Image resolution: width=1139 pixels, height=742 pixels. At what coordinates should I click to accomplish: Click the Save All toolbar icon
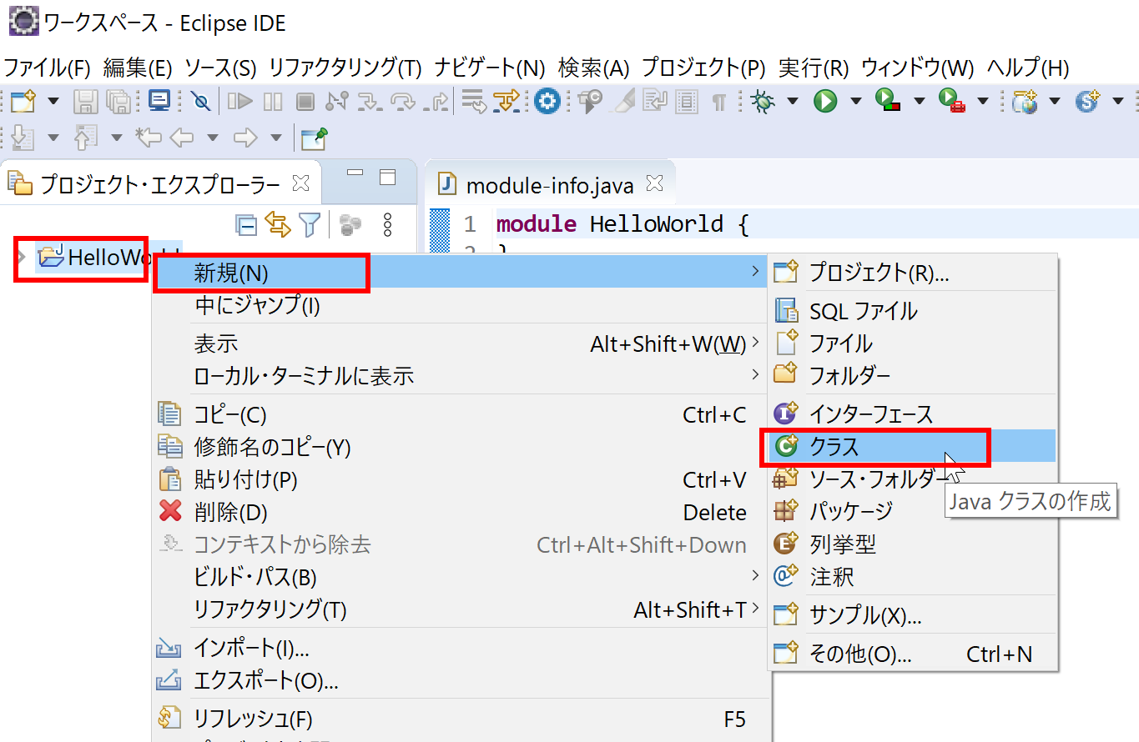click(118, 102)
